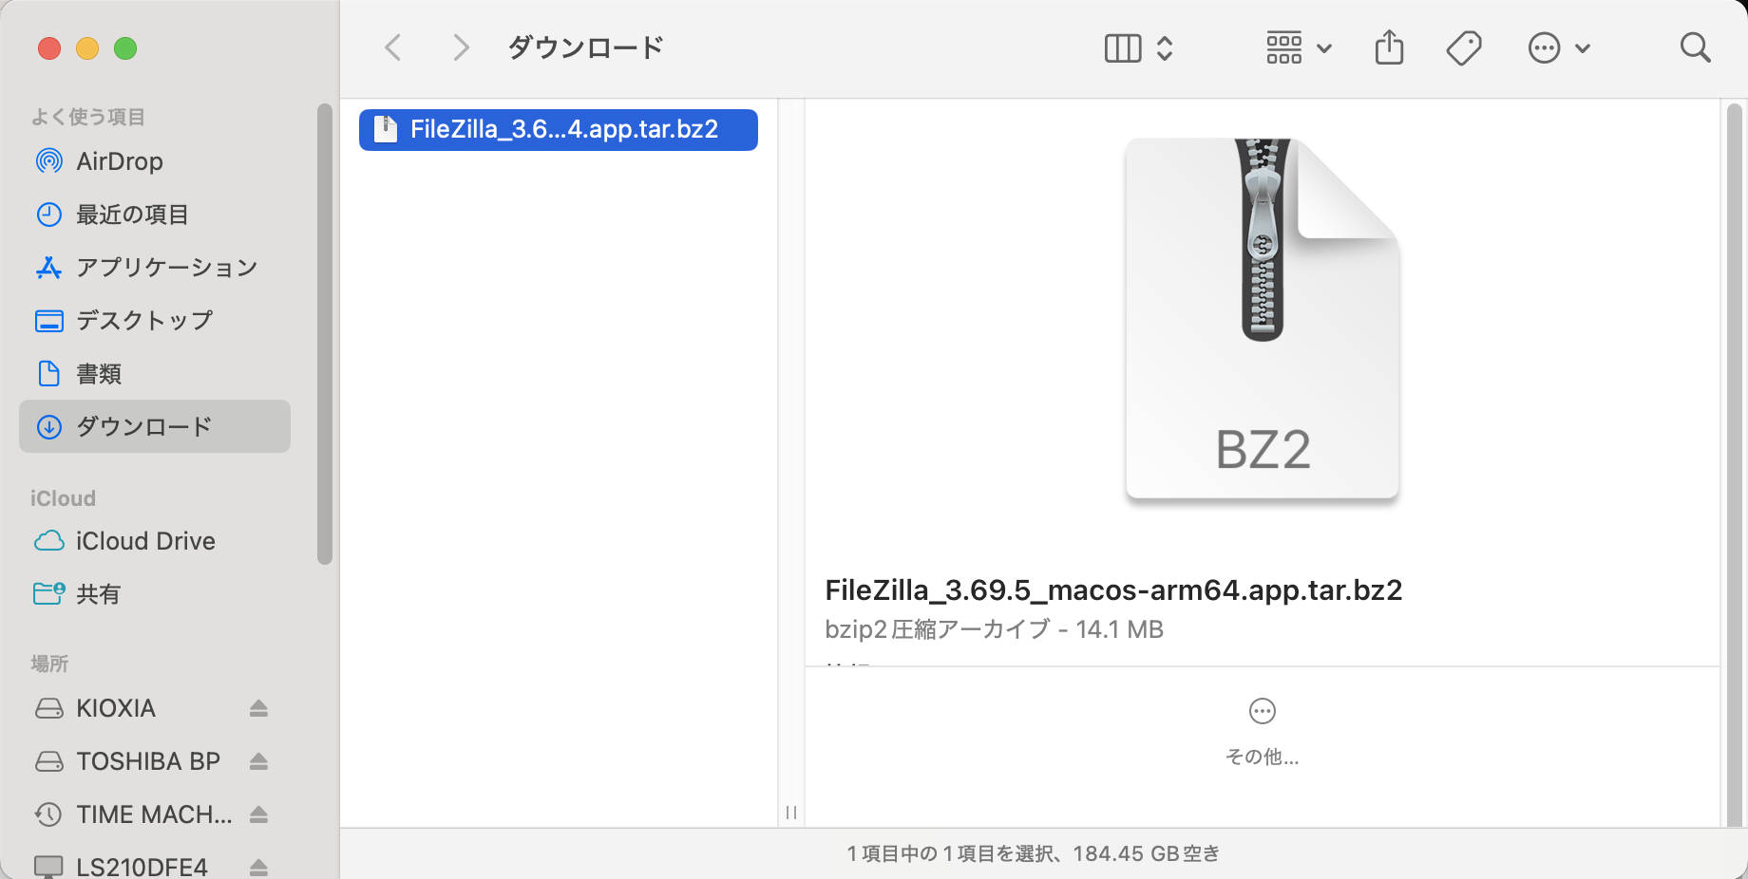Click the Tags icon in the toolbar
The width and height of the screenshot is (1748, 879).
pos(1463,47)
